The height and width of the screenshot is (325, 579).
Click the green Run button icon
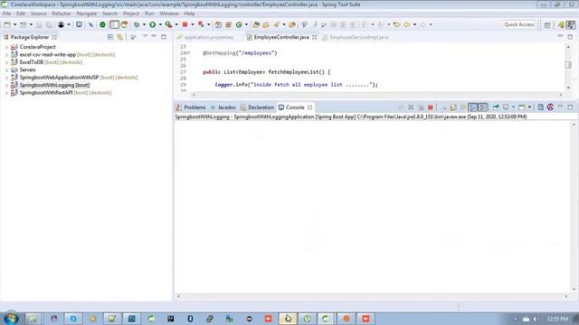(152, 24)
